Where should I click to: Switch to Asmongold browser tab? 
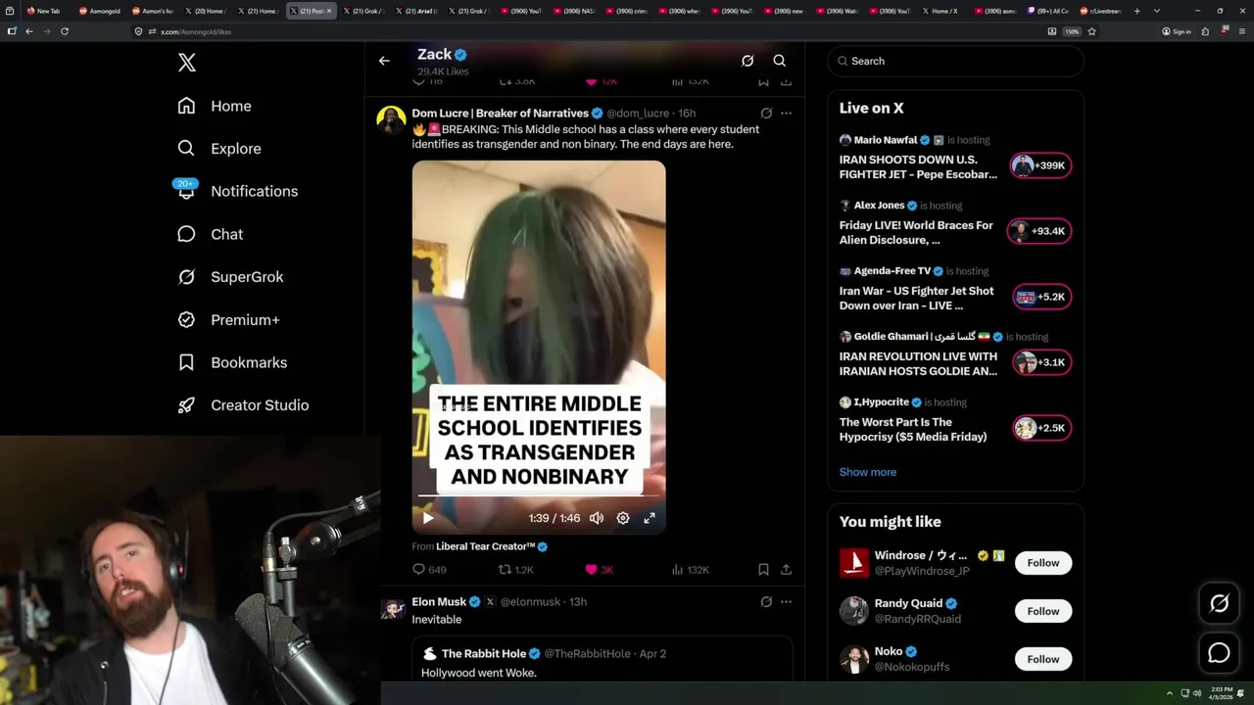tap(99, 11)
